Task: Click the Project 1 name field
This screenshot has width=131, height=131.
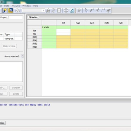Action: 11,17
